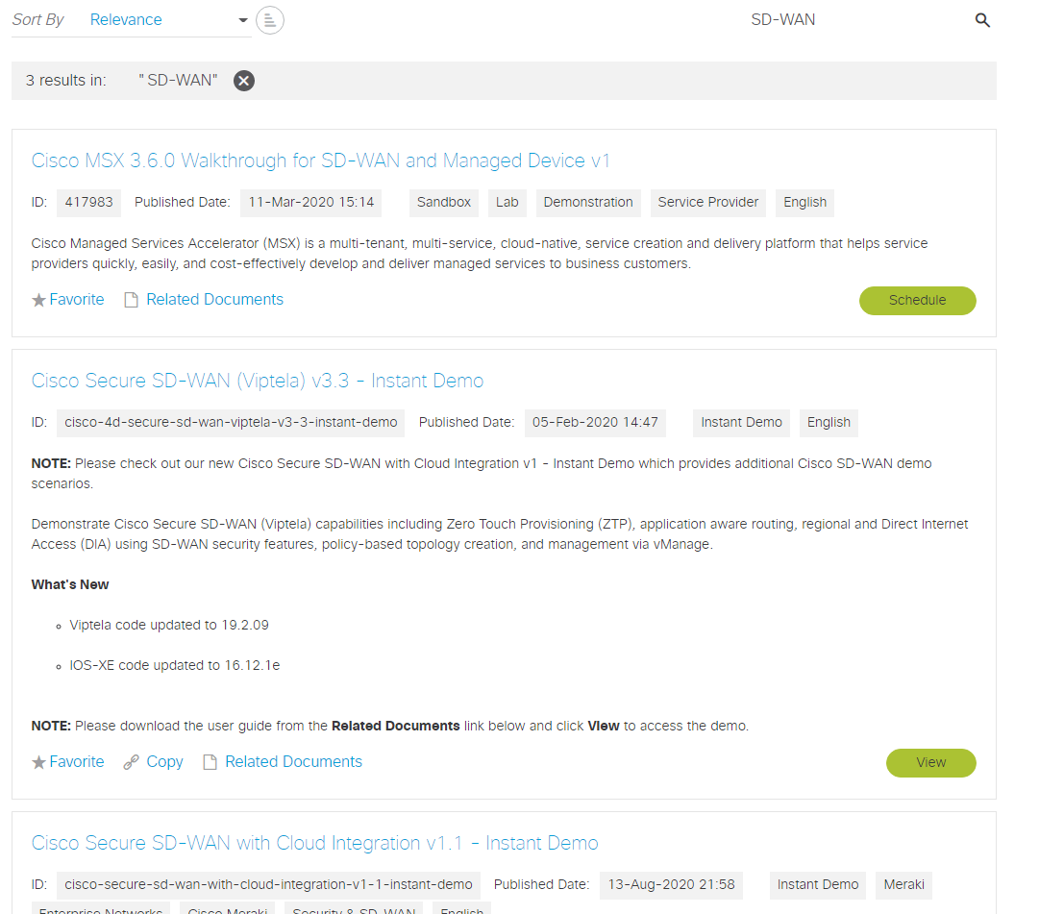Open the Sort By Relevance dropdown
Screen dimensions: 1039x914
point(168,20)
